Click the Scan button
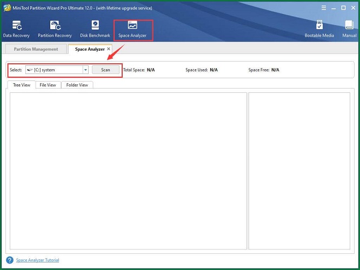This screenshot has width=360, height=270. [x=105, y=70]
